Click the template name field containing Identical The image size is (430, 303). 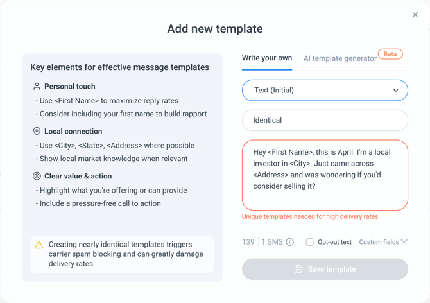click(x=325, y=120)
